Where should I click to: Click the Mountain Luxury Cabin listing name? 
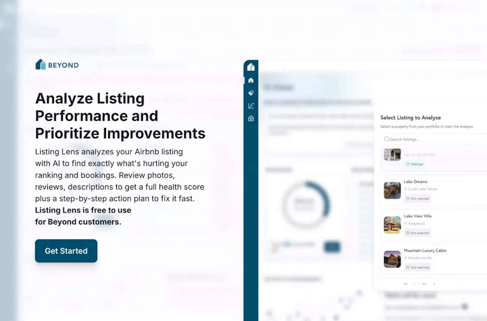pos(425,250)
